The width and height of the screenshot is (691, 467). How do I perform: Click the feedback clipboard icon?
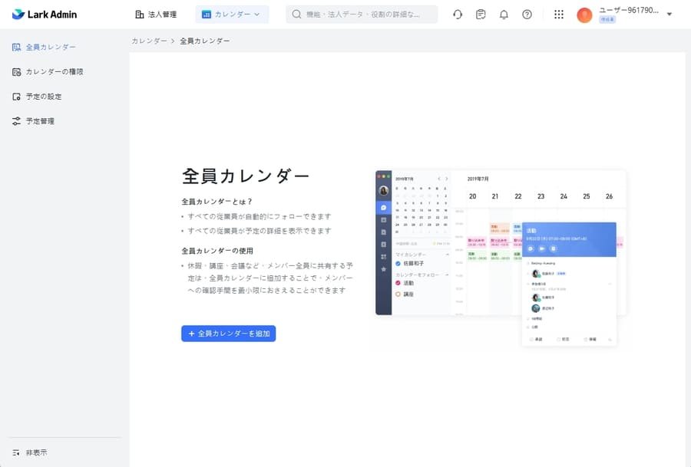point(481,14)
